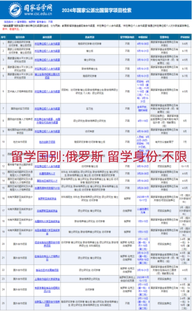Screen dimensions: 192x311
Task: Open the 地方创新子项目 link
Action: [x=47, y=142]
